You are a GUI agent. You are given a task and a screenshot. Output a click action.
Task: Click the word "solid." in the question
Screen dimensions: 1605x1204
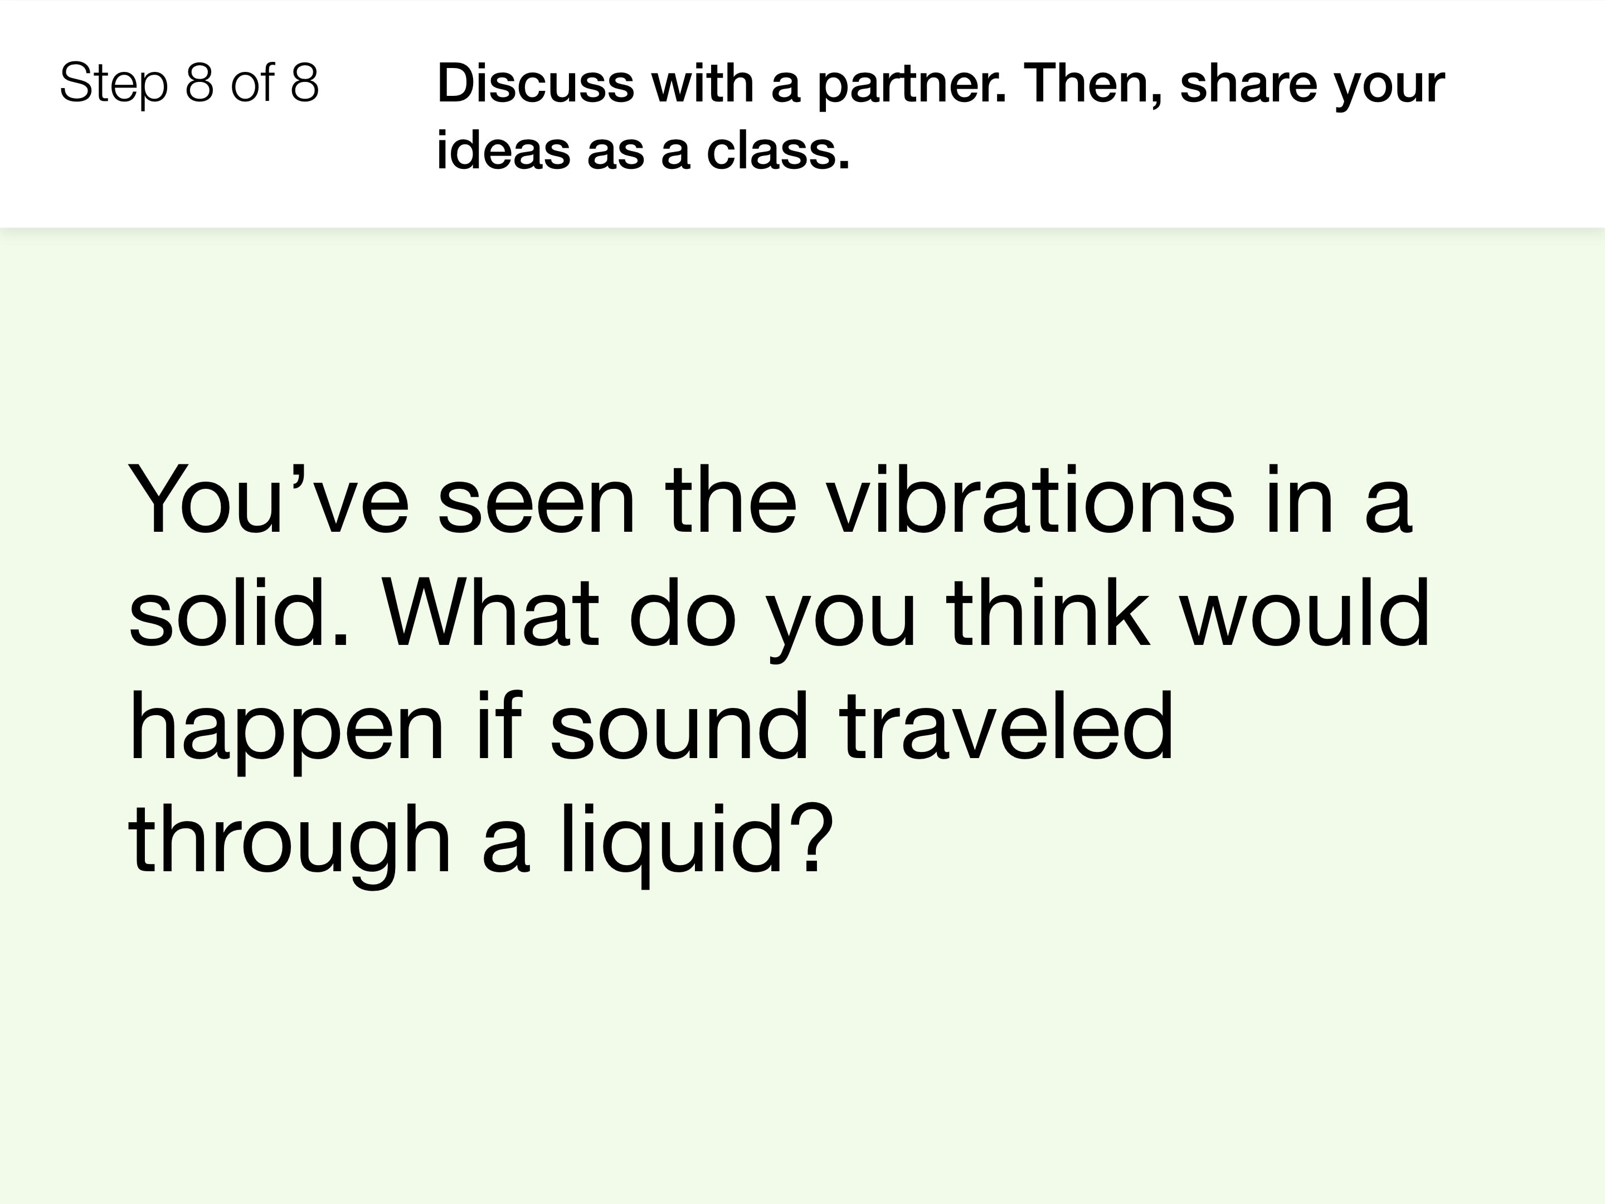pos(240,613)
